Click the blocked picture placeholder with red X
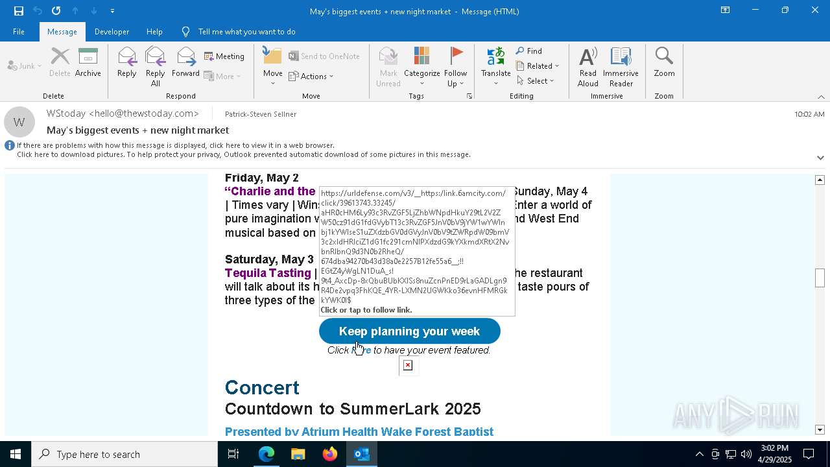The height and width of the screenshot is (467, 830). click(x=408, y=366)
